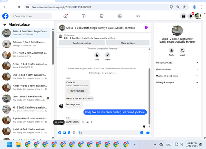Open the Windows Start menu
The width and height of the screenshot is (206, 149).
(x=9, y=144)
